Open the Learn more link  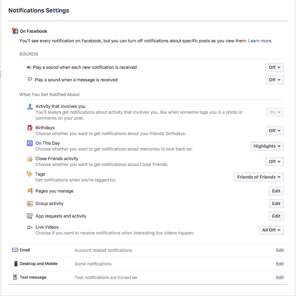click(259, 41)
